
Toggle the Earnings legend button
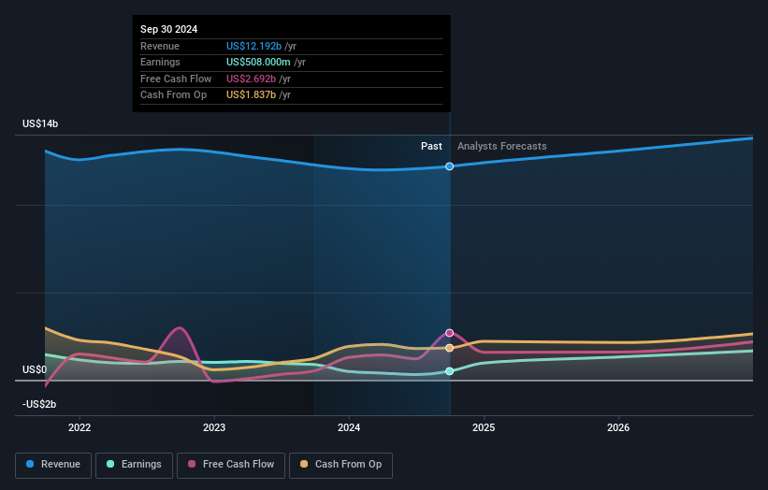point(134,465)
